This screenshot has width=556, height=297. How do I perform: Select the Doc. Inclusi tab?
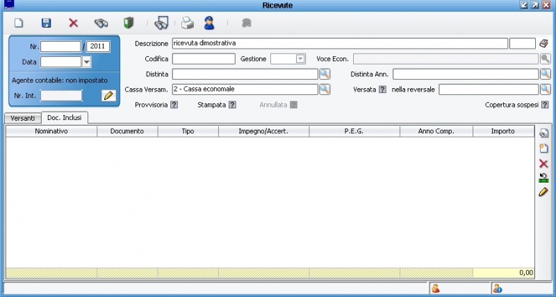(x=64, y=118)
